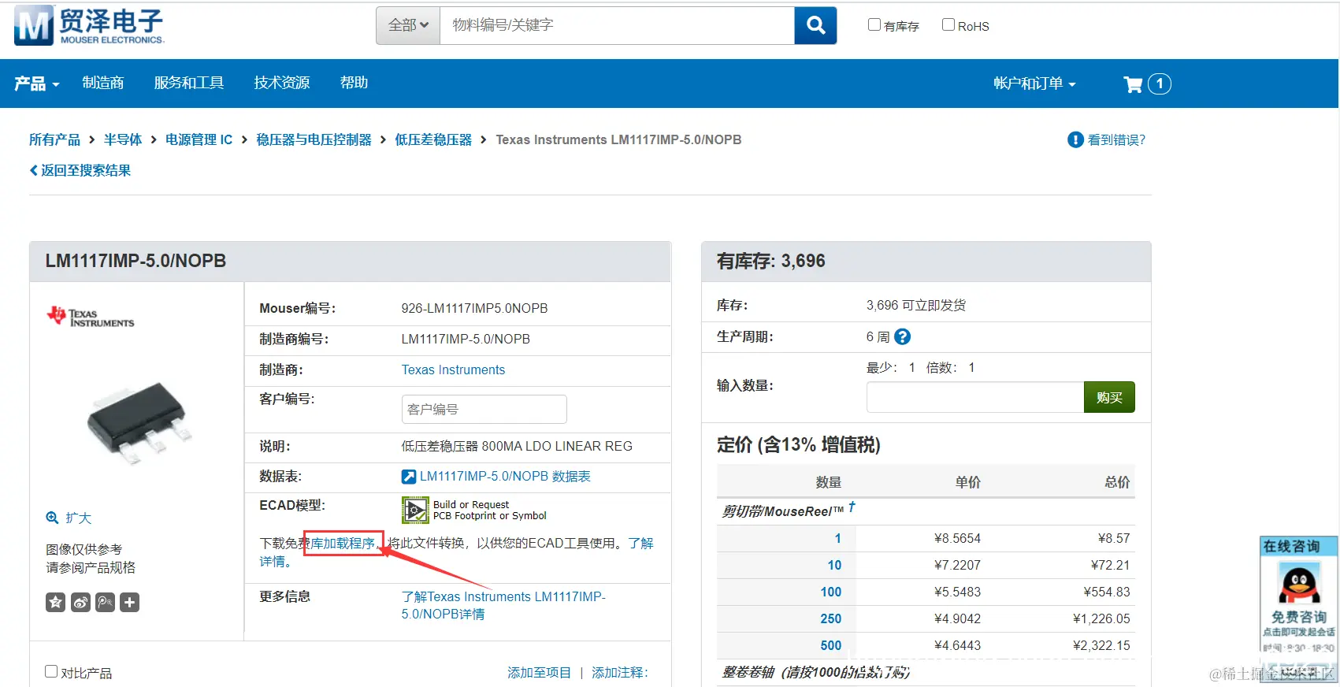
Task: Click quantity 250 price break
Action: click(831, 618)
